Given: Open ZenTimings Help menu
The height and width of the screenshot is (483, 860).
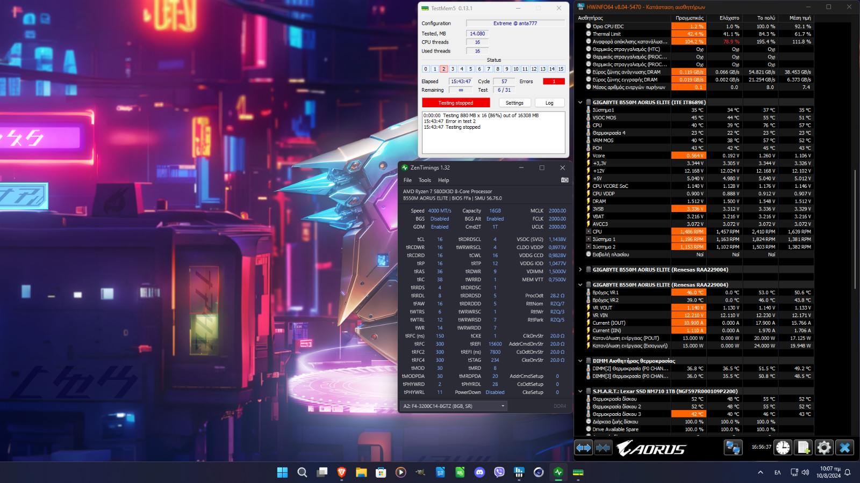Looking at the screenshot, I should point(443,180).
